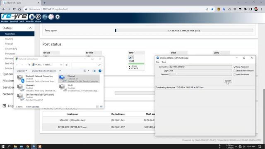Screen dimensions: 265x149
Task: Open address path dropdown in Network Connections
Action: (x=61, y=65)
